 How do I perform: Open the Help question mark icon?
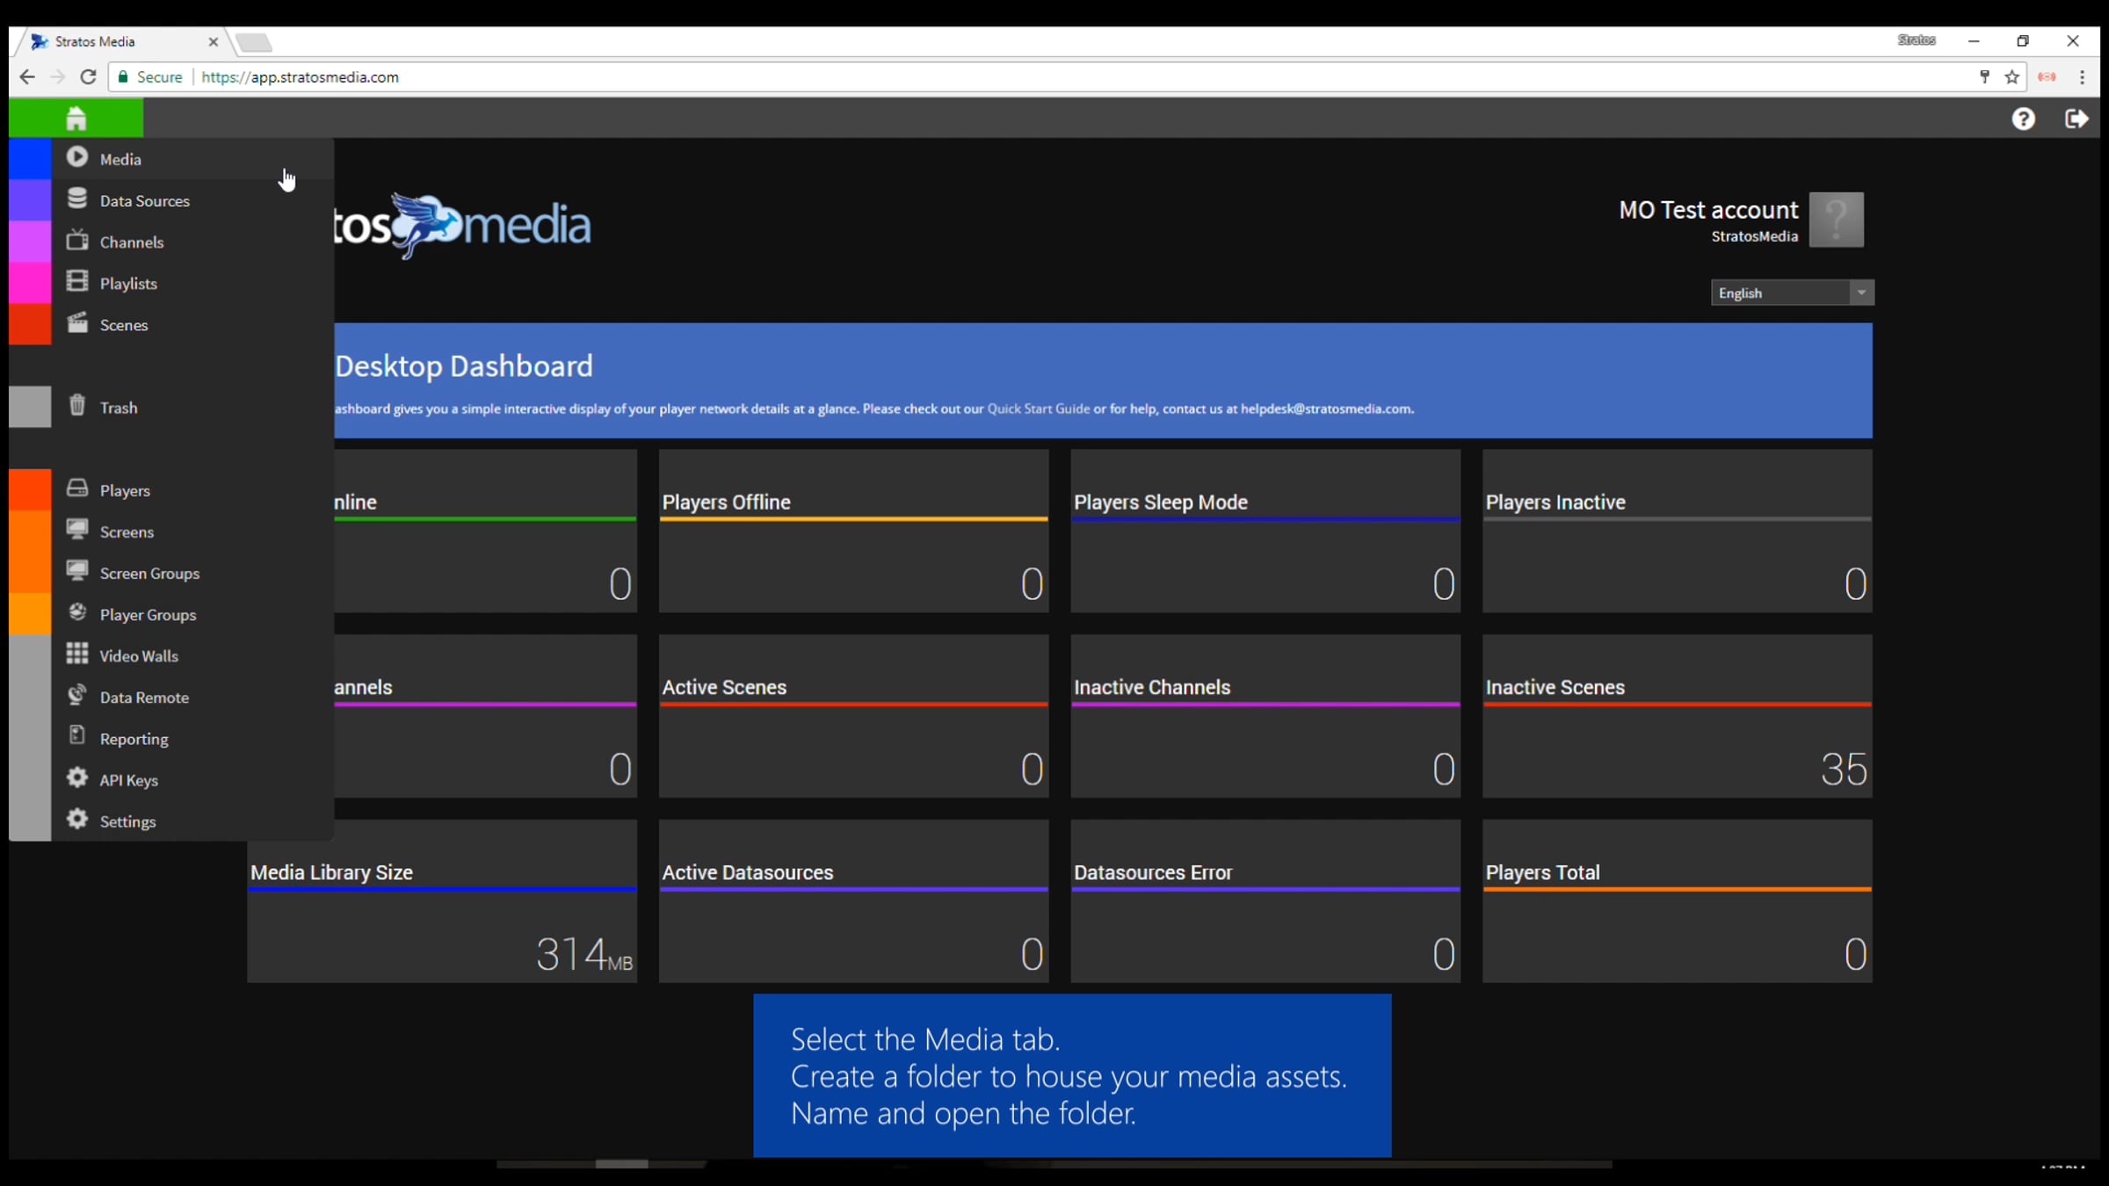(2023, 119)
